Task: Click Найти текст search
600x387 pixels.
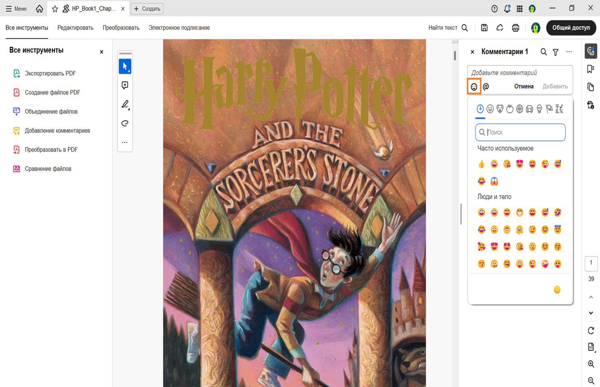Action: click(448, 28)
